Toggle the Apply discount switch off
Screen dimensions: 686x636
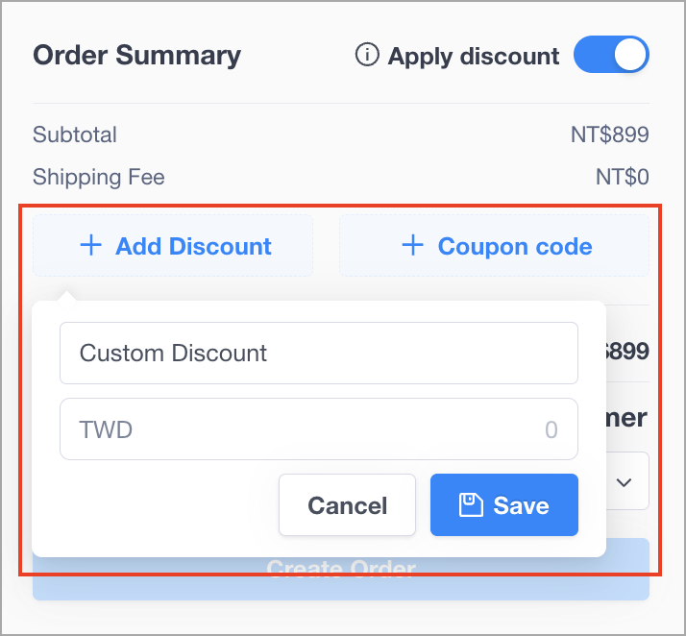point(611,55)
